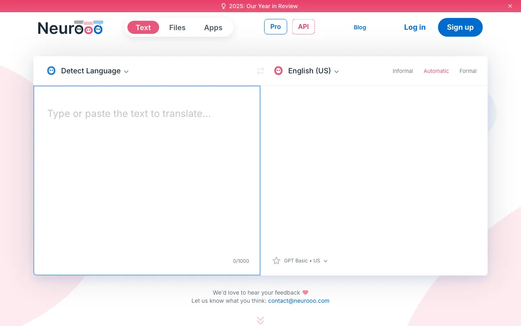Switch to the Apps tab
This screenshot has width=521, height=326.
point(213,27)
